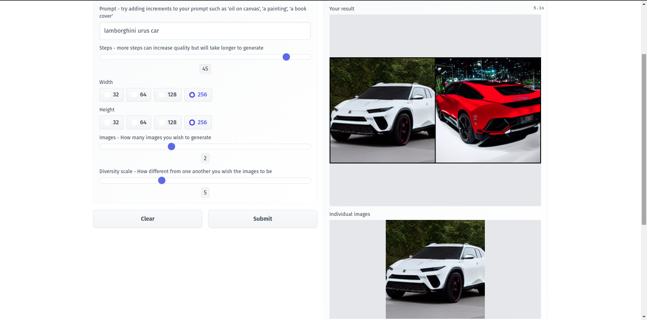Click the Diversity scale slider handle
Image resolution: width=647 pixels, height=320 pixels.
click(162, 180)
